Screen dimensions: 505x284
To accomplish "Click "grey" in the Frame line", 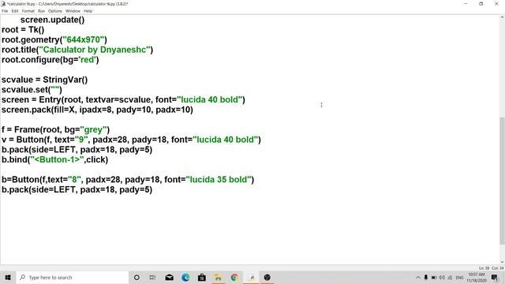I will click(x=93, y=129).
